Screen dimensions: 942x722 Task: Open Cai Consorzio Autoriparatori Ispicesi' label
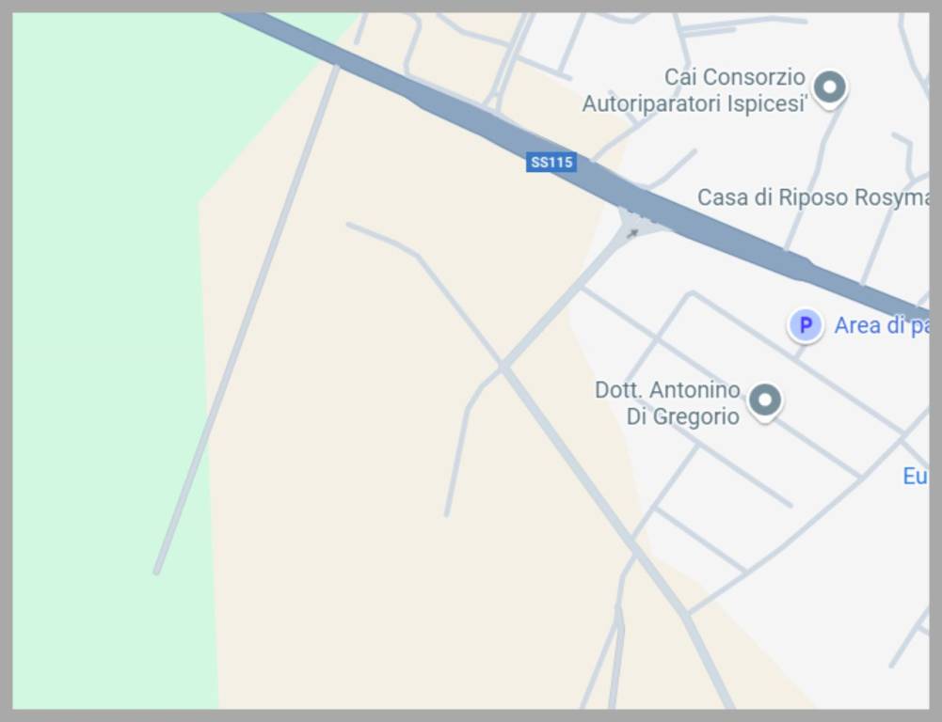[694, 90]
